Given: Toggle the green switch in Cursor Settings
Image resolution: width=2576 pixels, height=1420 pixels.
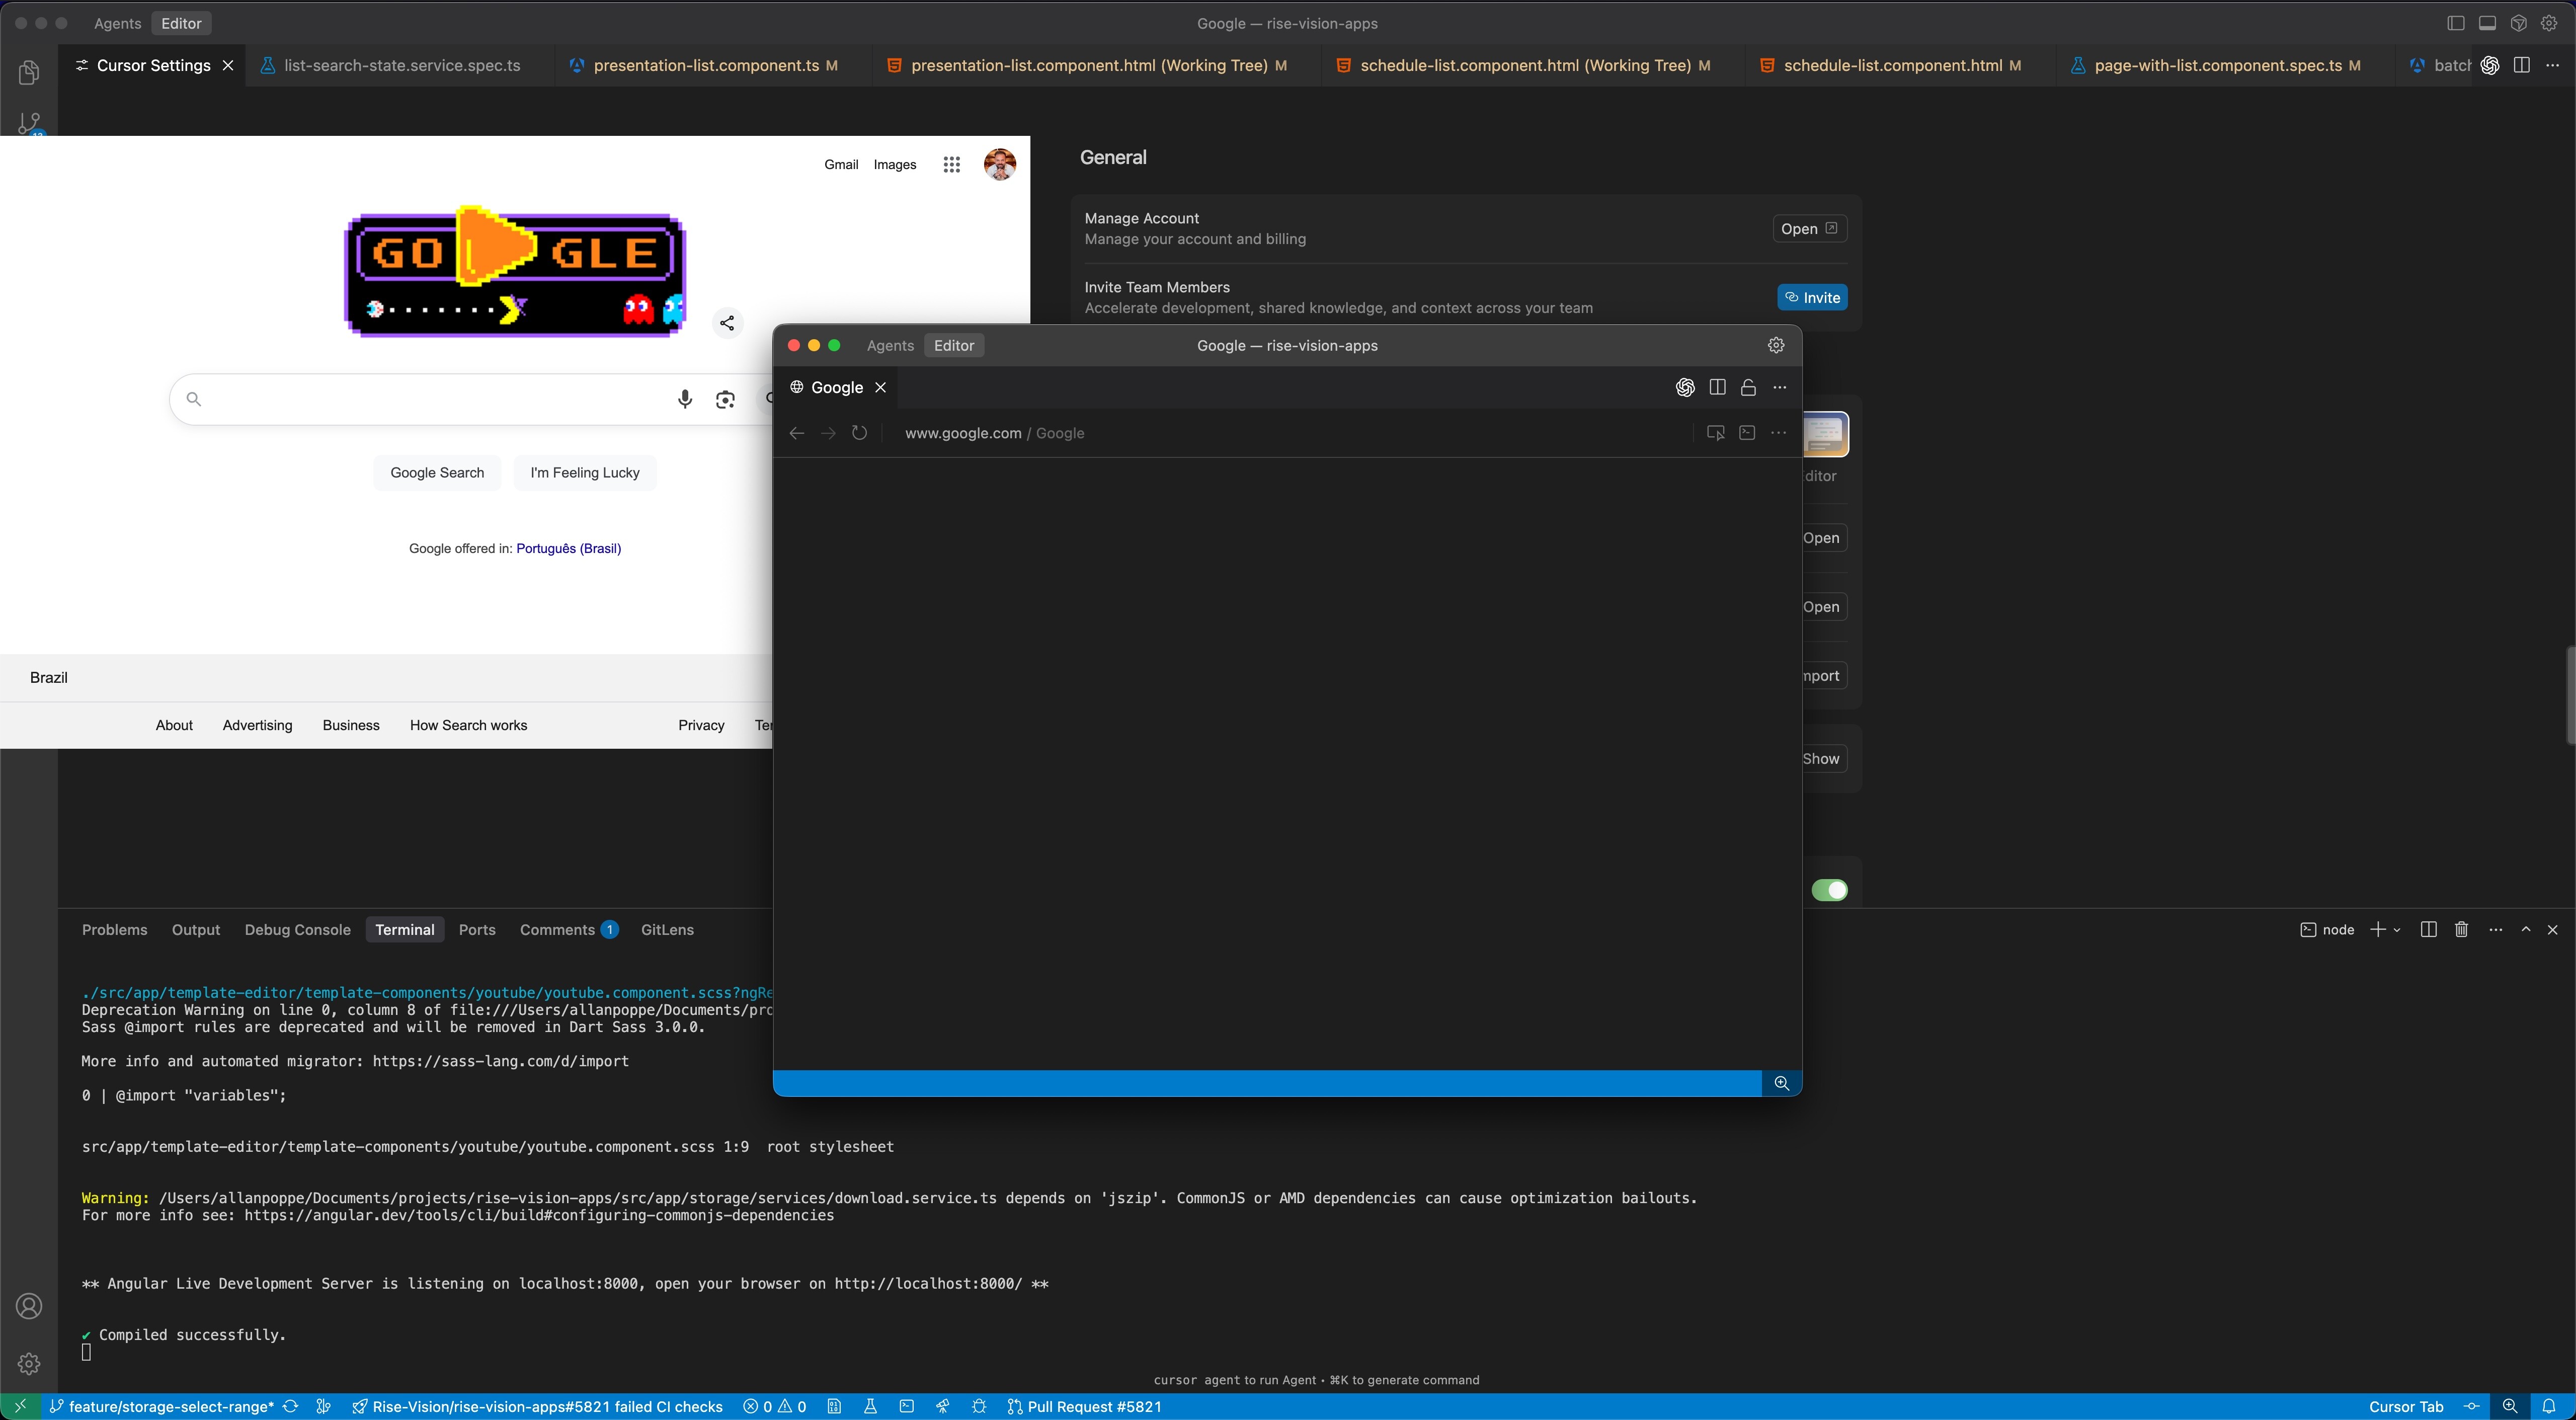Looking at the screenshot, I should click(x=1829, y=890).
